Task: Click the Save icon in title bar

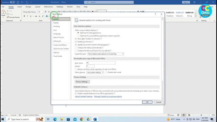Action: pos(18,2)
